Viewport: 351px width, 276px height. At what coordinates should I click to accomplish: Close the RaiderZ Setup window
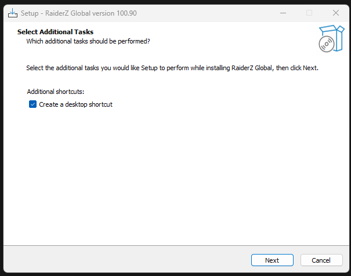(x=336, y=13)
